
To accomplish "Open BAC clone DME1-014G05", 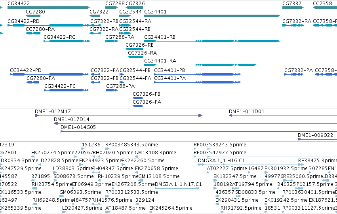I will 199,132.
